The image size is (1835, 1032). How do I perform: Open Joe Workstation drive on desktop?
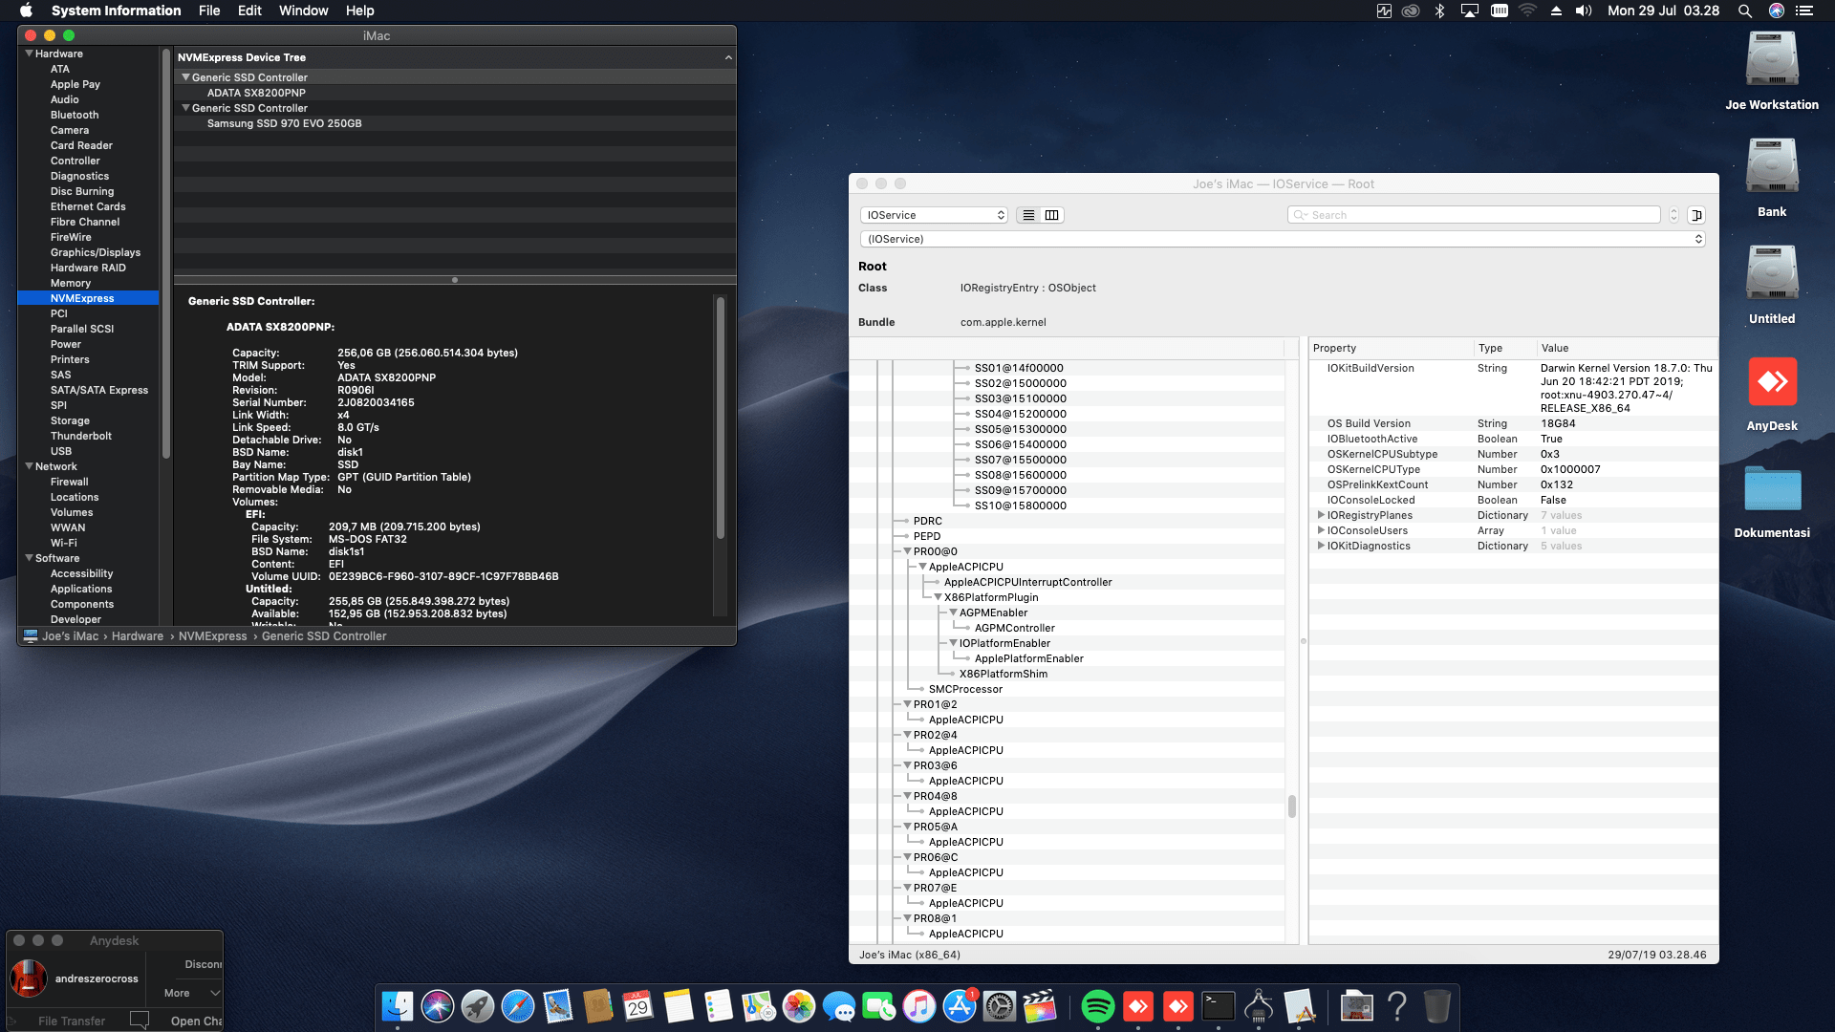click(1772, 60)
